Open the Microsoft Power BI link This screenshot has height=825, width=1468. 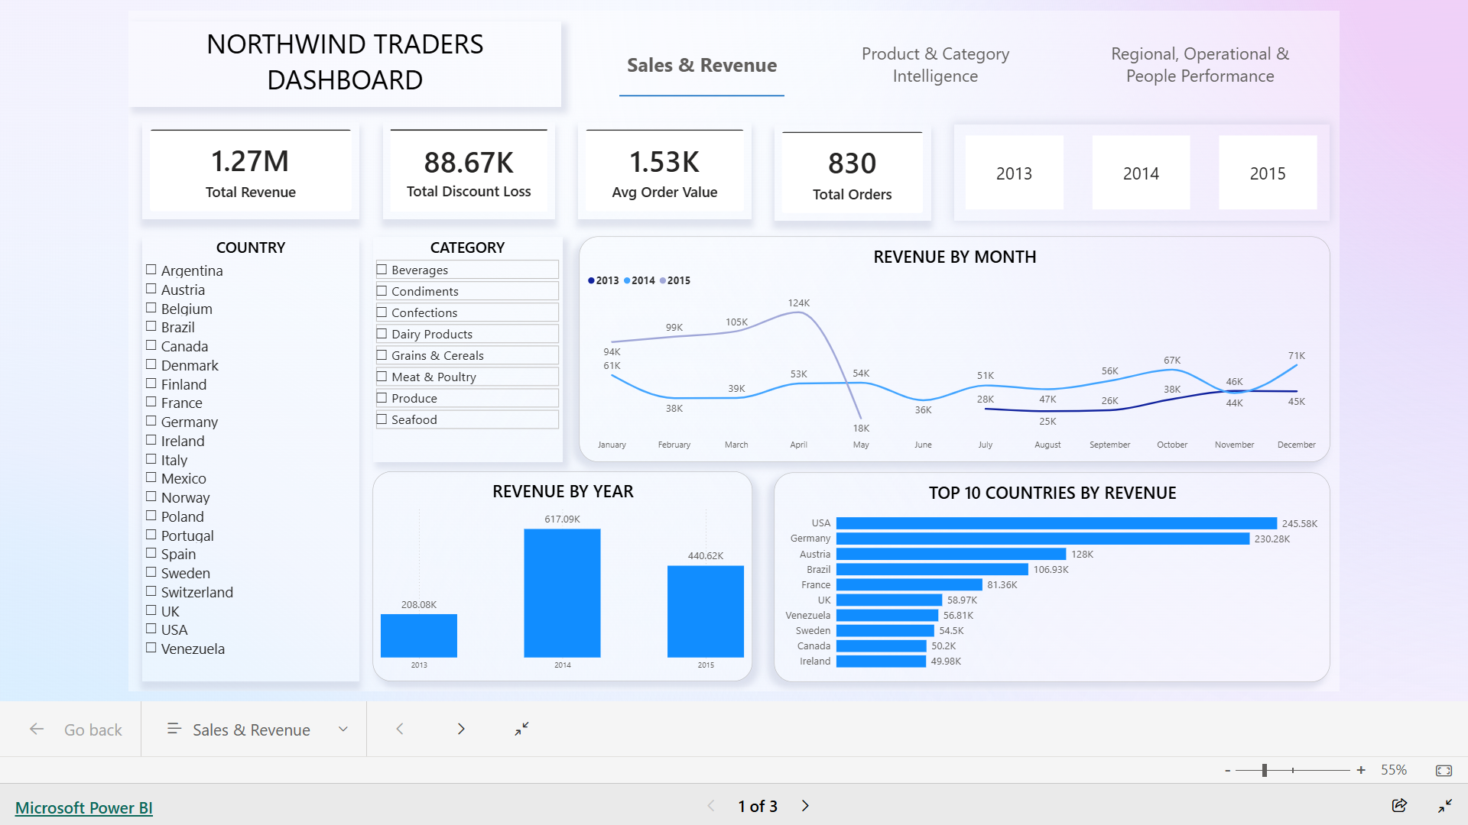point(84,807)
